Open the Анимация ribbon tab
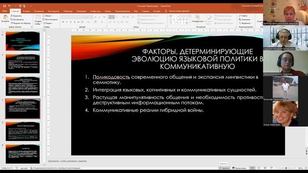Screen dimensions: 308x173 [x=81, y=11]
